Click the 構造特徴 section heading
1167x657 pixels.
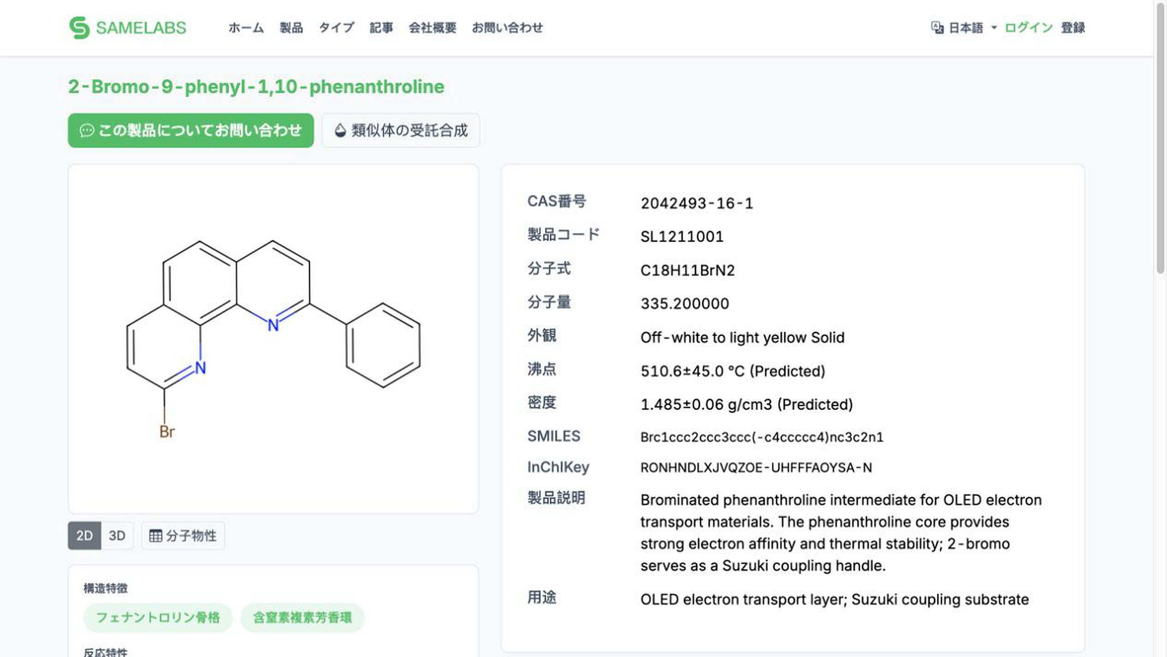pyautogui.click(x=106, y=588)
